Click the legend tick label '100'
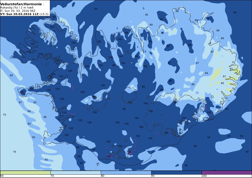The height and width of the screenshot is (178, 252). 204,176
